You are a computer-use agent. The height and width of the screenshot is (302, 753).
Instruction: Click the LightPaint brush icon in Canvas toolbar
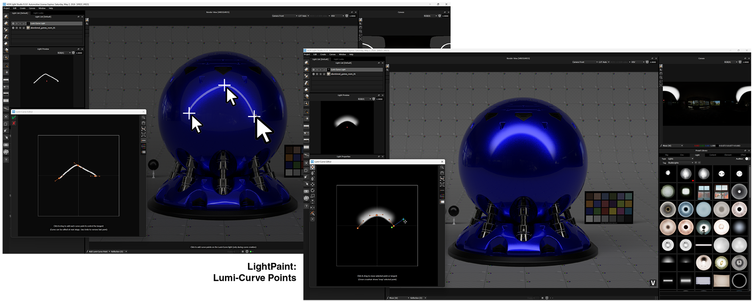[x=661, y=66]
